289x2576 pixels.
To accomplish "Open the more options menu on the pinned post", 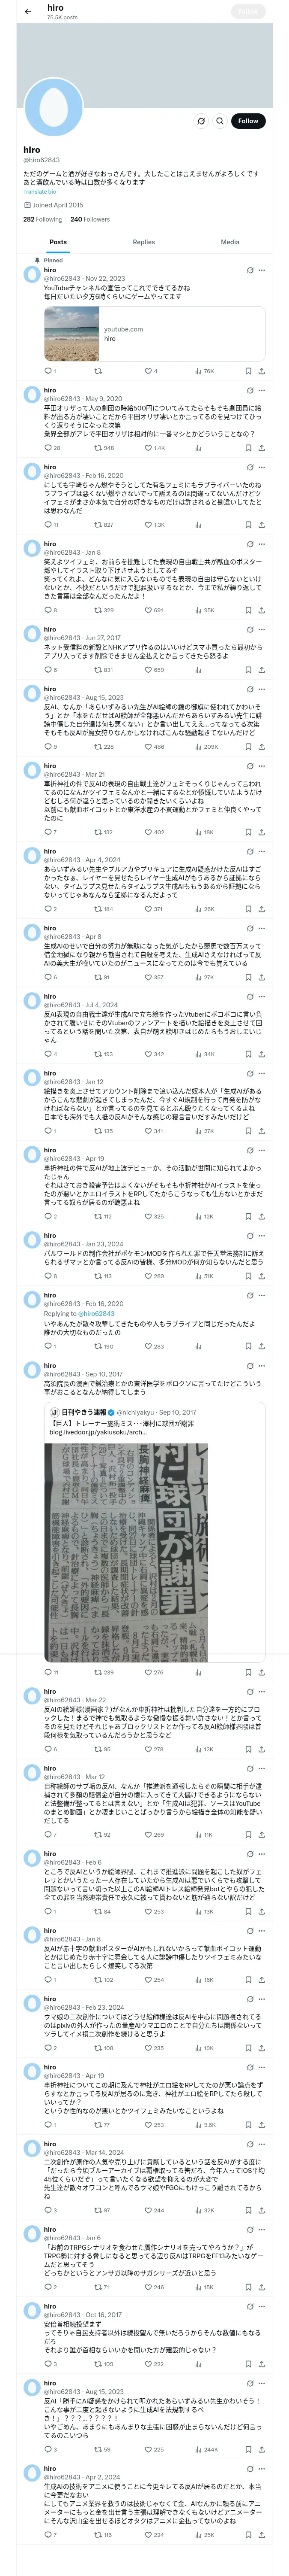I will tap(261, 270).
